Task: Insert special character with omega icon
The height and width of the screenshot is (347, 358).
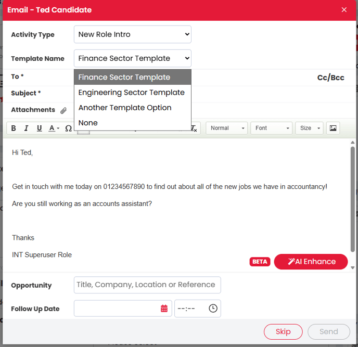Action: (68, 128)
